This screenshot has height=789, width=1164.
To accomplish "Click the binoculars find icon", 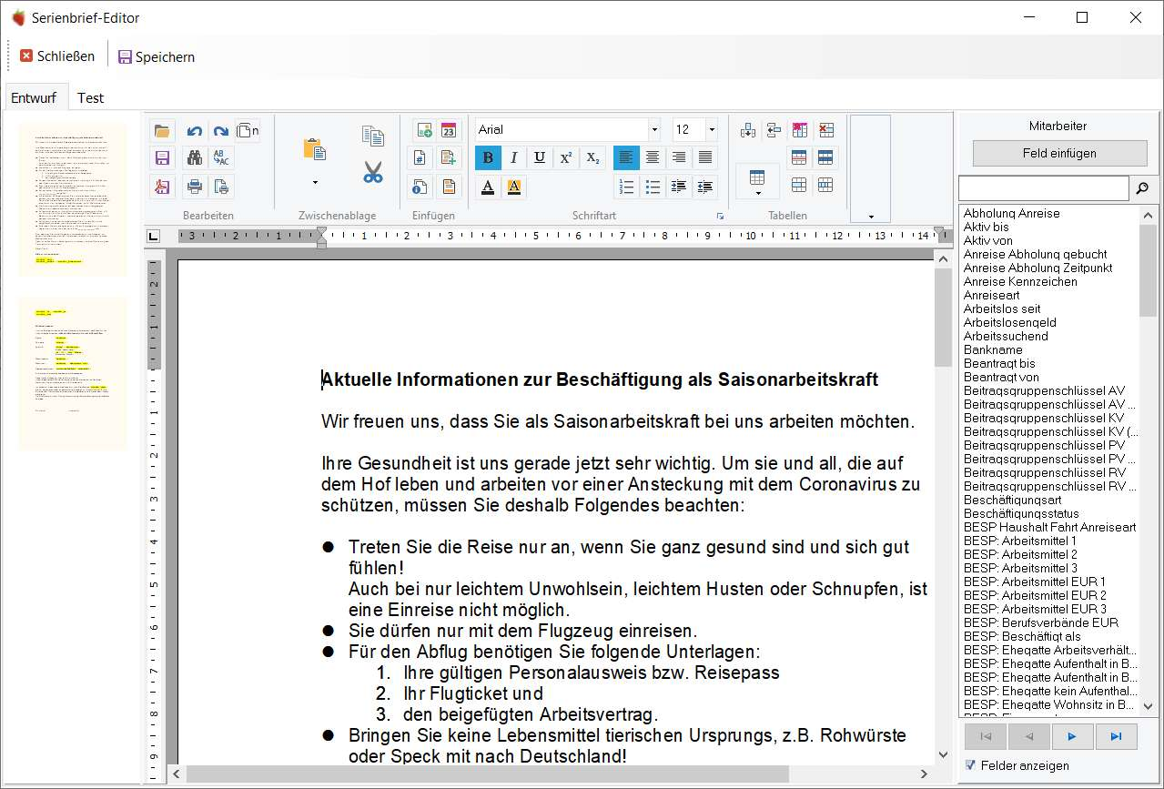I will coord(195,158).
